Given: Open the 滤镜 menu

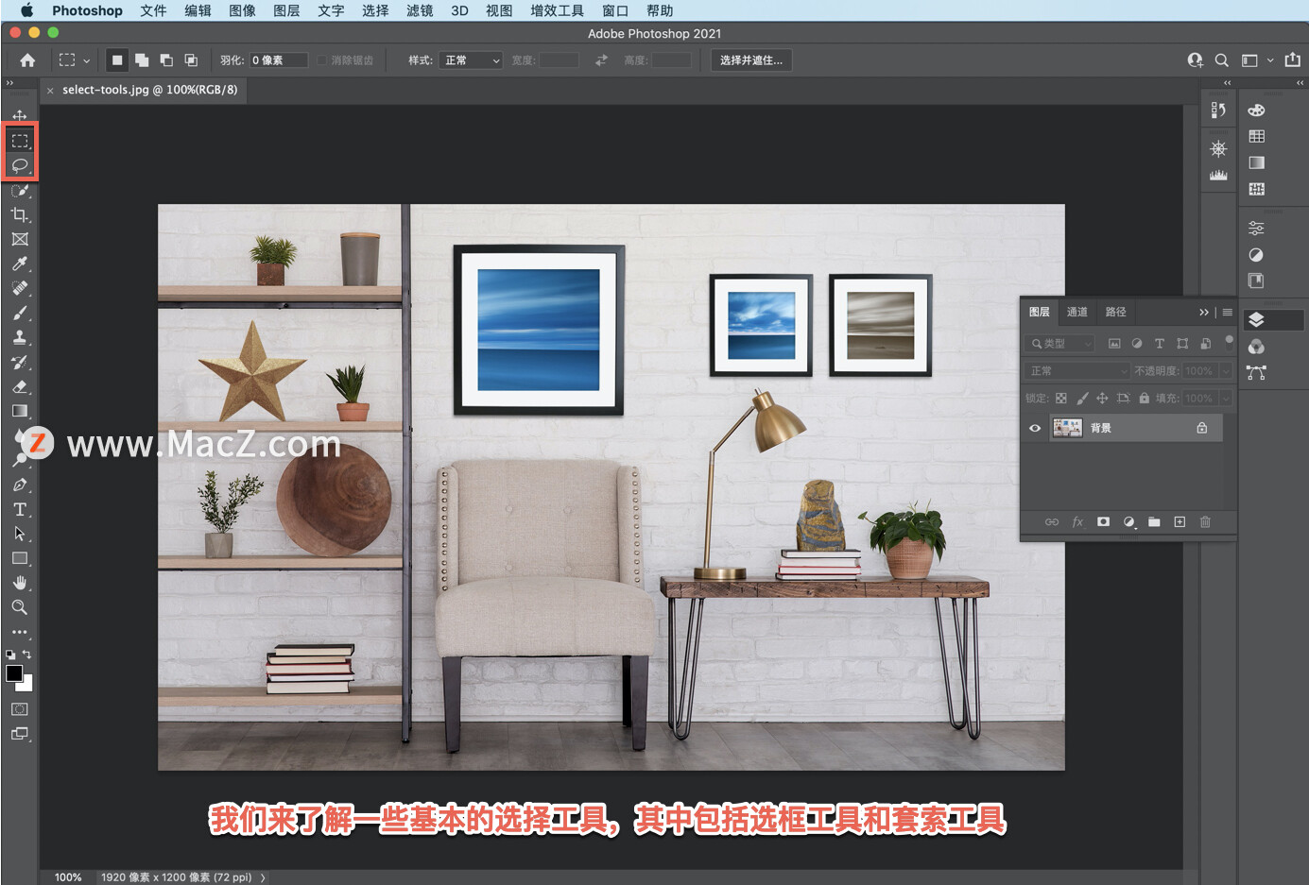Looking at the screenshot, I should pos(420,10).
